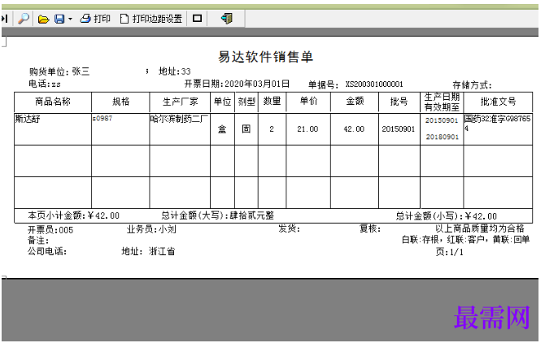
Task: Click the 公司电话 label
Action: click(47, 251)
